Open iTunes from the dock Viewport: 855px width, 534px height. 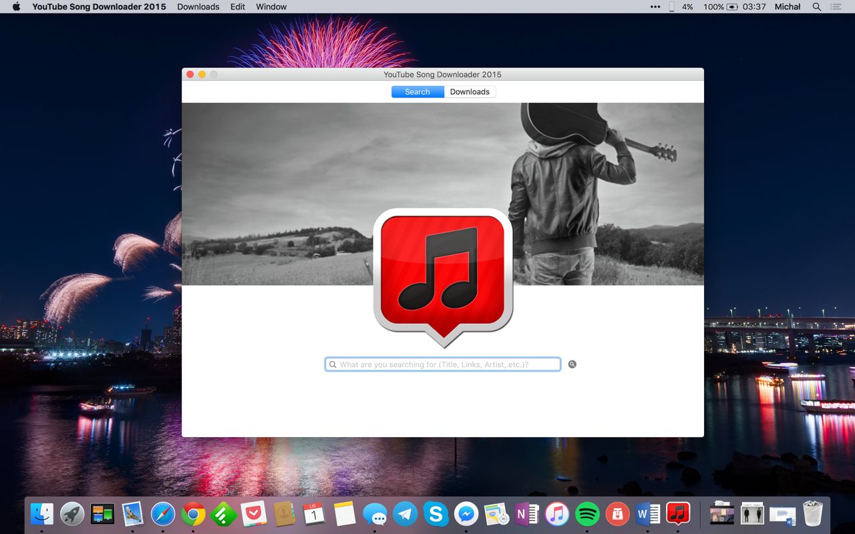point(556,513)
